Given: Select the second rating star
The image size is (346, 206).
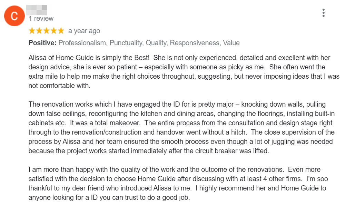Looking at the screenshot, I should point(39,31).
